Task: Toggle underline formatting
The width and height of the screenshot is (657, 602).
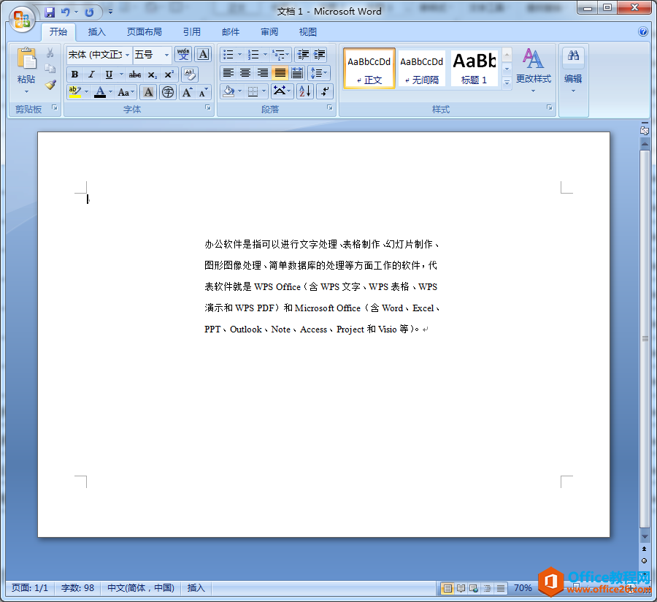Action: (109, 75)
